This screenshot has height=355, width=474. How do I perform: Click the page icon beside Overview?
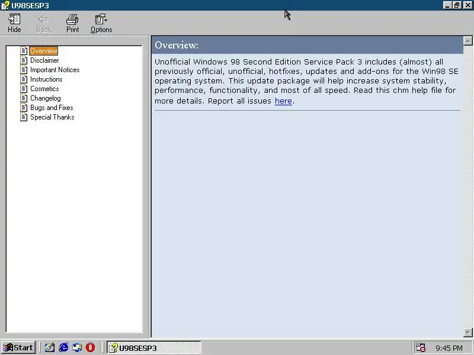pos(24,51)
